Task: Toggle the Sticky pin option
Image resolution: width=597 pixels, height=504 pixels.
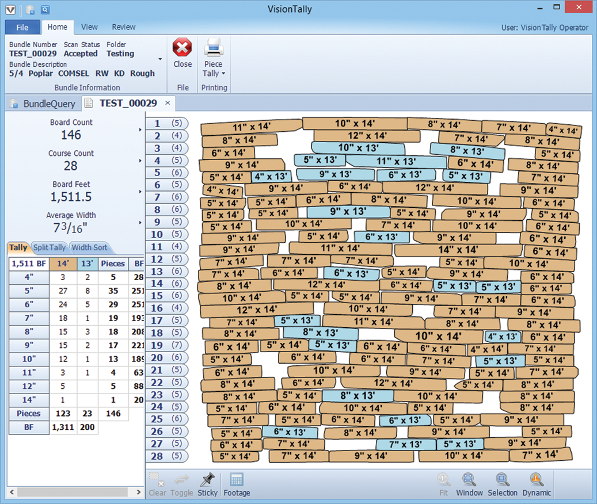Action: (x=207, y=480)
